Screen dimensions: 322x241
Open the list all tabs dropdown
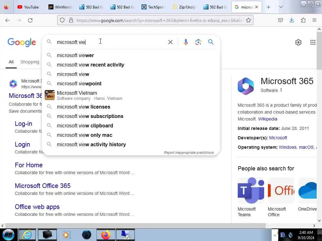click(281, 7)
